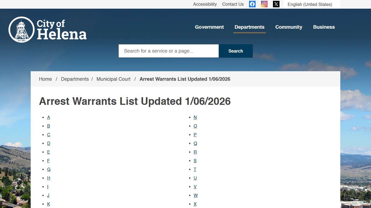Open the Contact Us page
This screenshot has height=208, width=371.
233,4
